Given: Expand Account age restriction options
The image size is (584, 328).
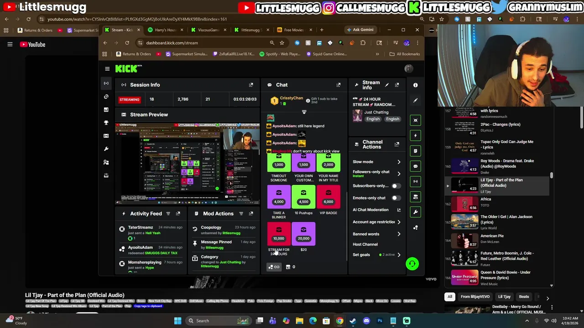Looking at the screenshot, I should click(x=399, y=222).
